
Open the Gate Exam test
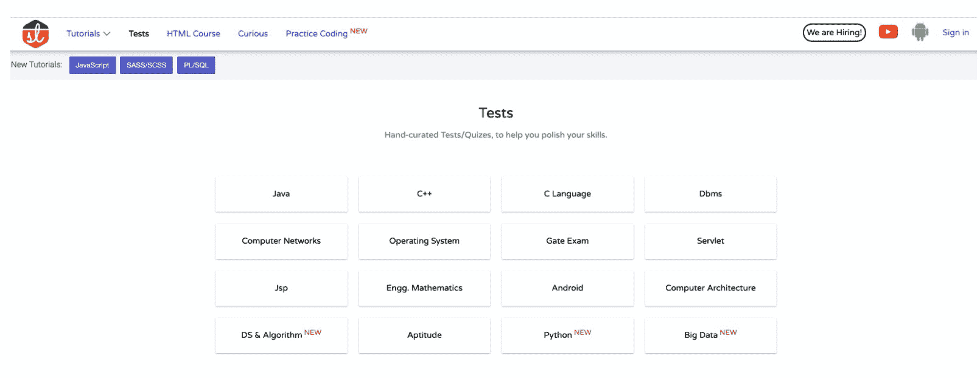[567, 241]
